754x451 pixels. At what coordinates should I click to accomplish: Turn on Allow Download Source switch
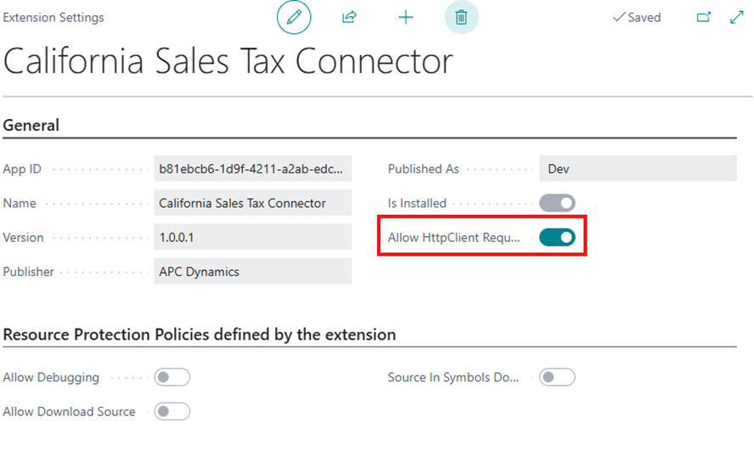tap(172, 411)
